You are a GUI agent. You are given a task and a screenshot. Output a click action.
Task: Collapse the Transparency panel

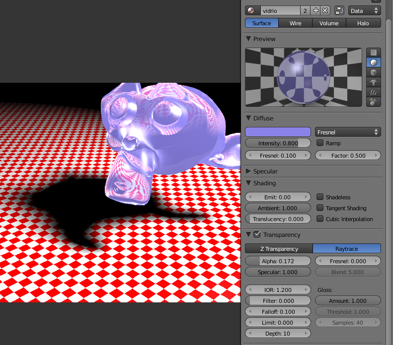248,234
